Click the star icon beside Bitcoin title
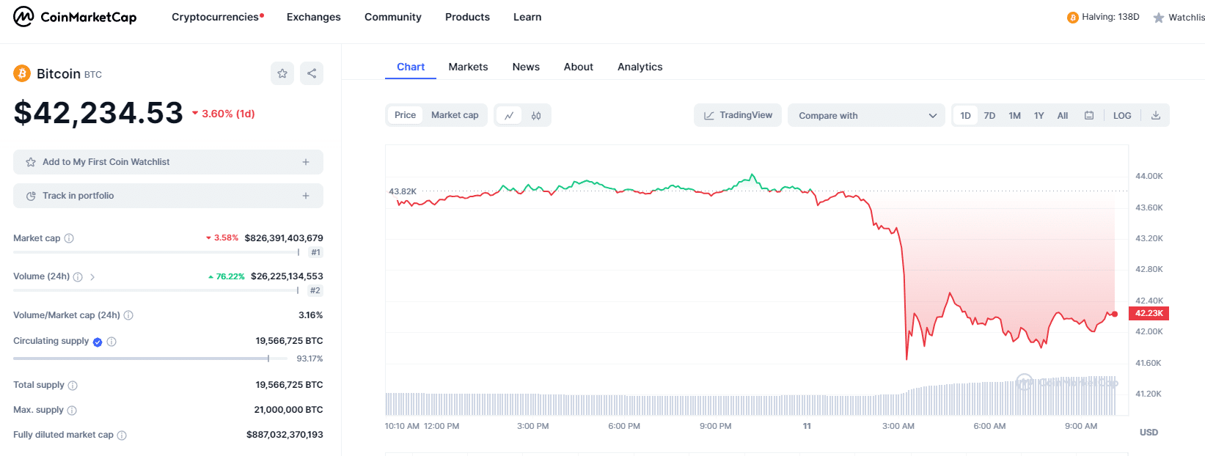The image size is (1205, 456). pyautogui.click(x=282, y=73)
